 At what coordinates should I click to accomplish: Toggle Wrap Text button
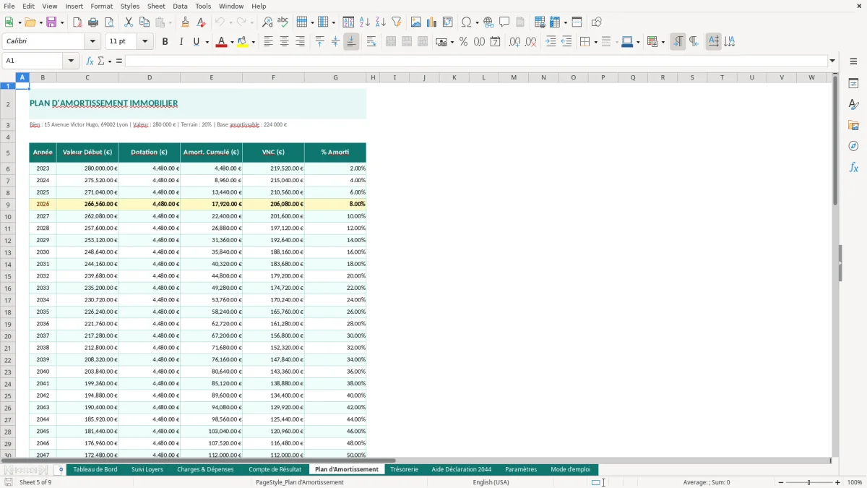pyautogui.click(x=371, y=42)
